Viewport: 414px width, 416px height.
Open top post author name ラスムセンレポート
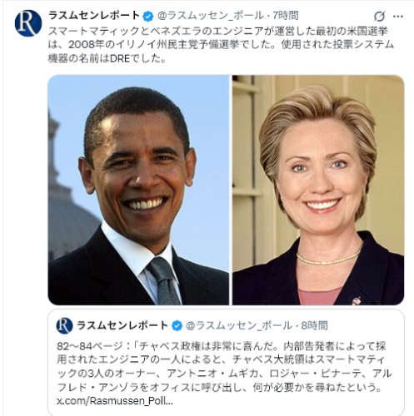94,16
